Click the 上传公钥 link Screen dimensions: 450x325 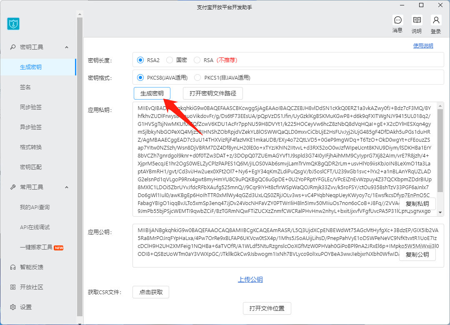click(x=250, y=279)
